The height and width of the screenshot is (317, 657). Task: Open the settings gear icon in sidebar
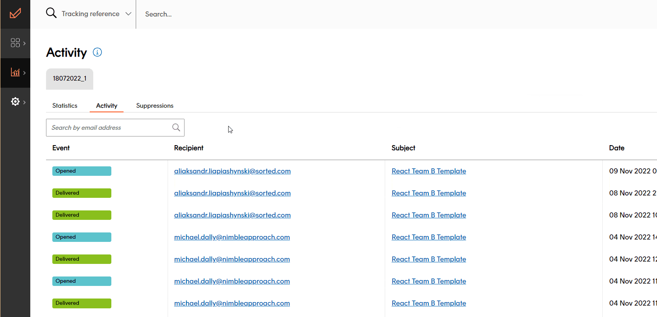(15, 102)
